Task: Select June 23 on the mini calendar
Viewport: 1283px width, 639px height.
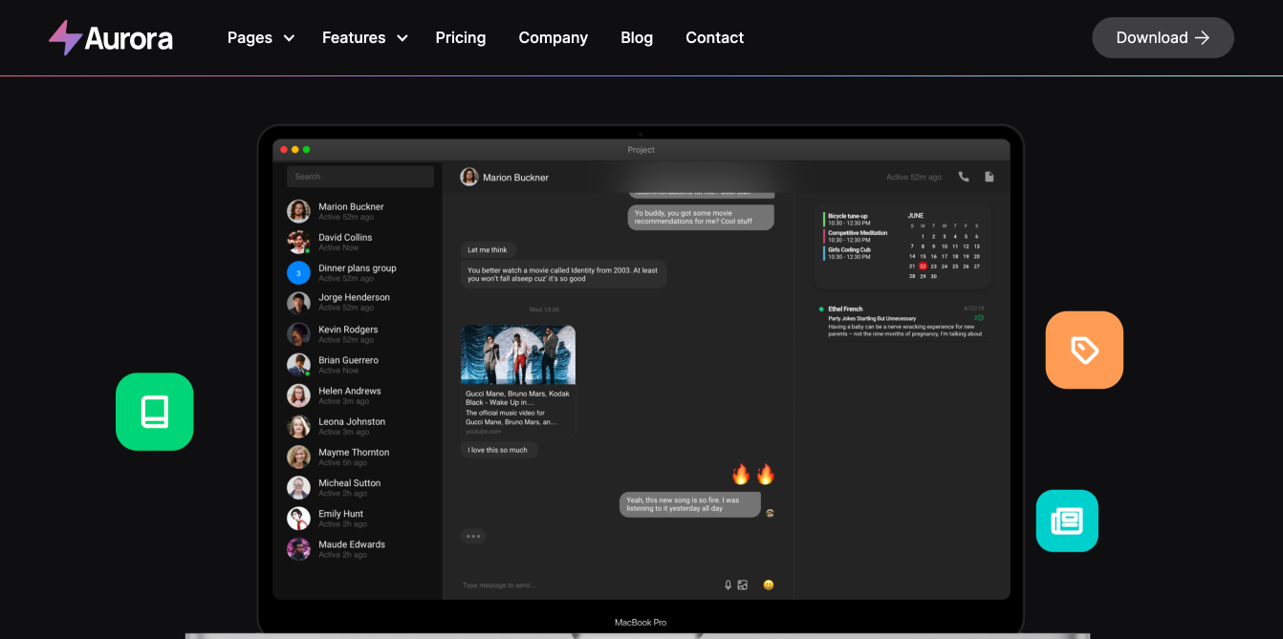Action: (x=934, y=266)
